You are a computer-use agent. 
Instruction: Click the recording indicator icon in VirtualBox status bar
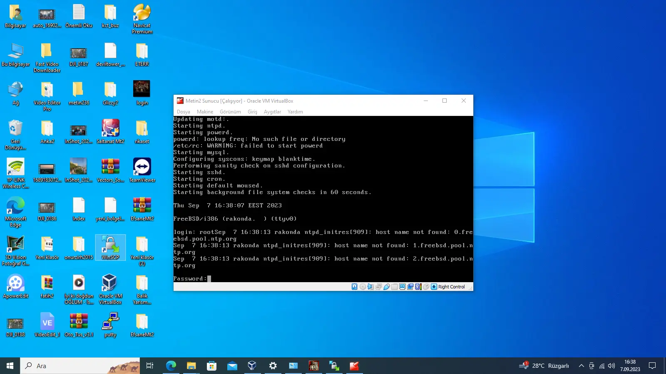410,287
